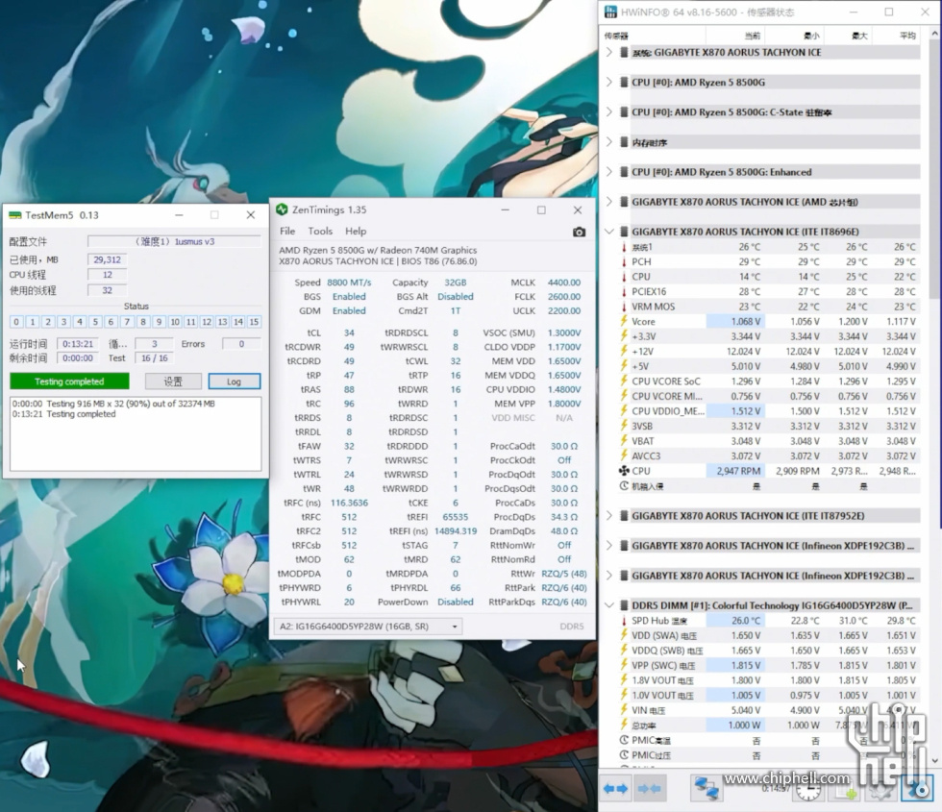942x812 pixels.
Task: Click the 设置 button in TestMem5
Action: (173, 381)
